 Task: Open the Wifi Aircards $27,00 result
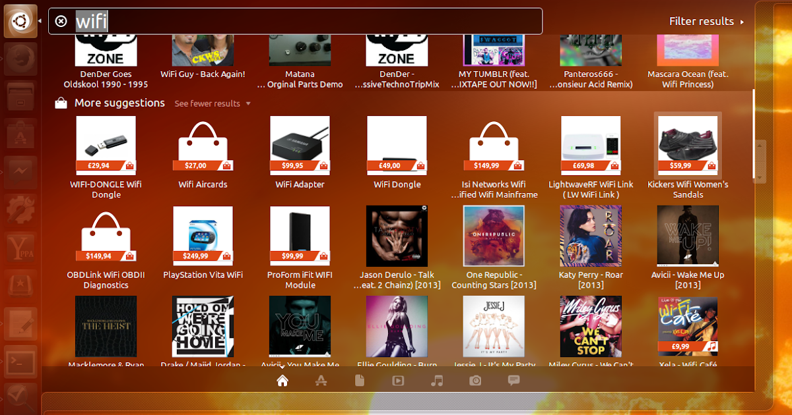203,153
